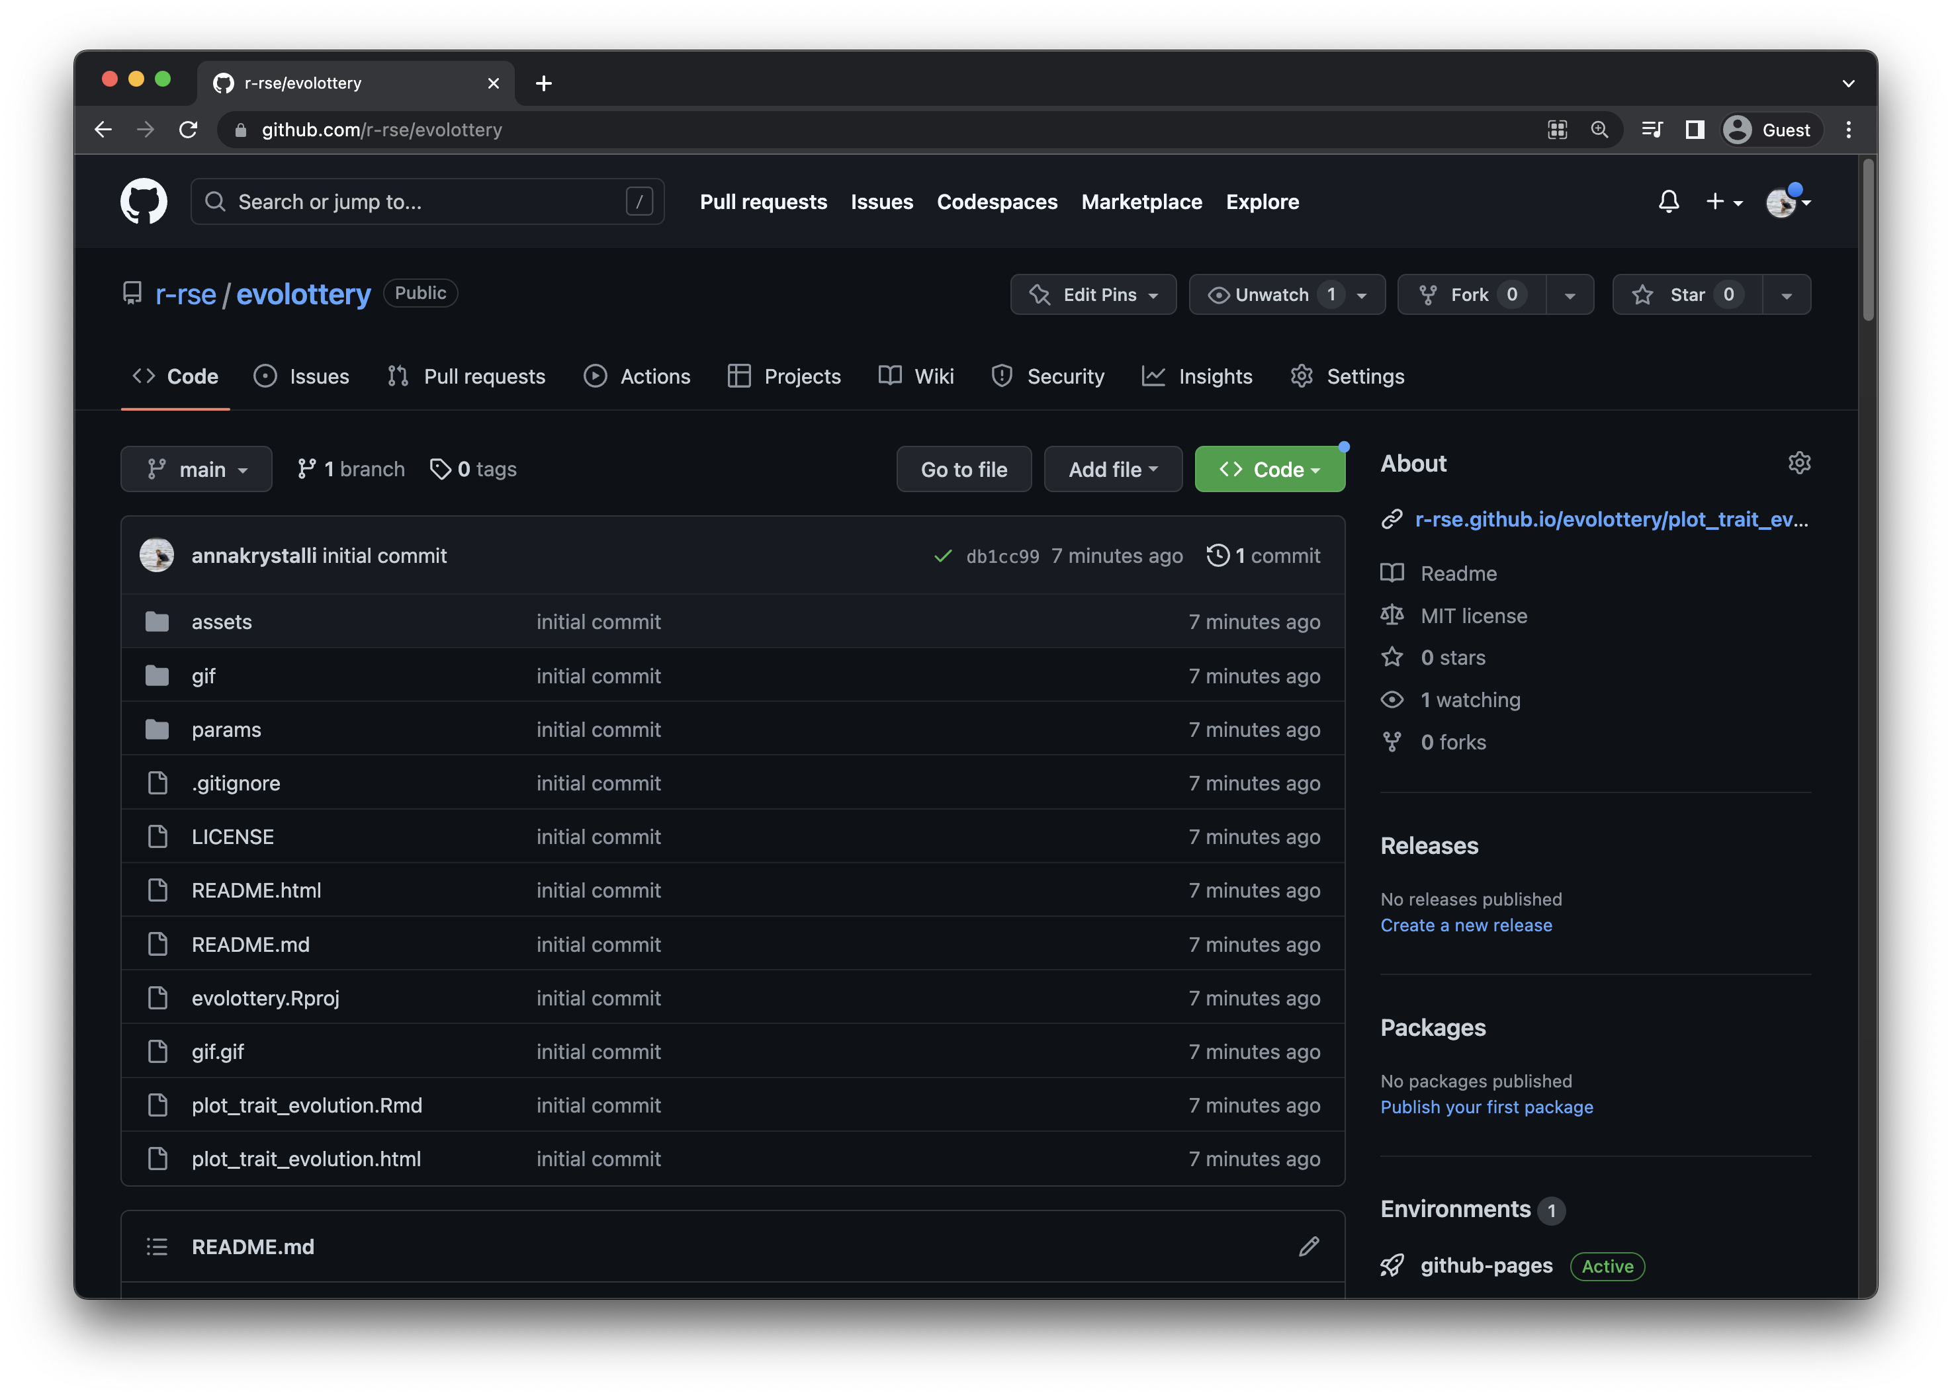Open the Security tab
The width and height of the screenshot is (1952, 1397).
[x=1047, y=376]
